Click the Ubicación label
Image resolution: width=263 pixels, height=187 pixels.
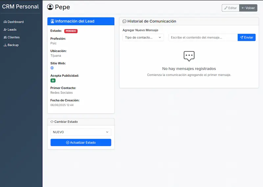click(59, 51)
